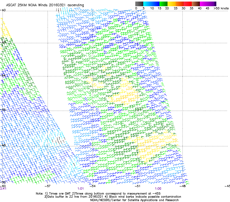
Task: Click the -60 longitude axis label
Action: pyautogui.click(x=3, y=186)
